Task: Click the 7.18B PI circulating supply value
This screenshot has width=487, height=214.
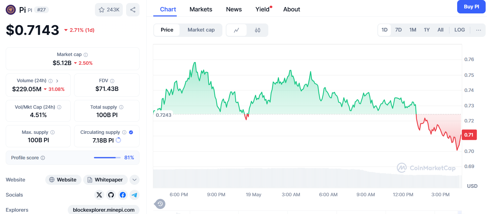Action: (x=103, y=140)
